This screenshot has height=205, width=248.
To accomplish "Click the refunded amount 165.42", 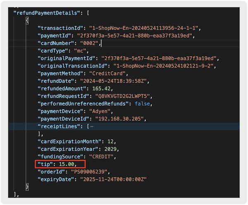I will (101, 88).
